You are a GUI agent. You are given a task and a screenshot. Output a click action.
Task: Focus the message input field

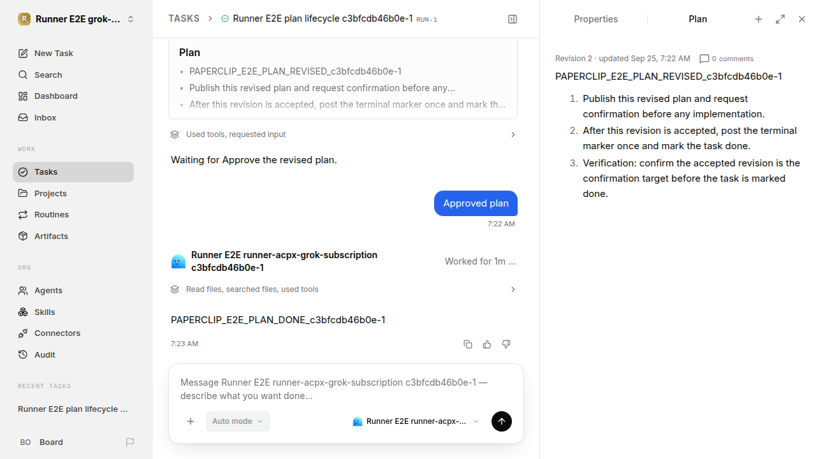346,389
